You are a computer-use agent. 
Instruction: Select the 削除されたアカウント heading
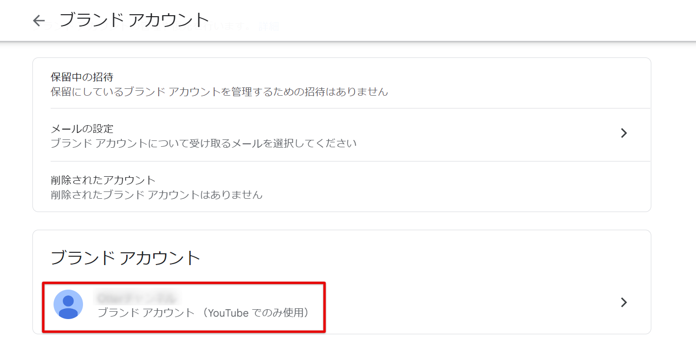coord(103,180)
